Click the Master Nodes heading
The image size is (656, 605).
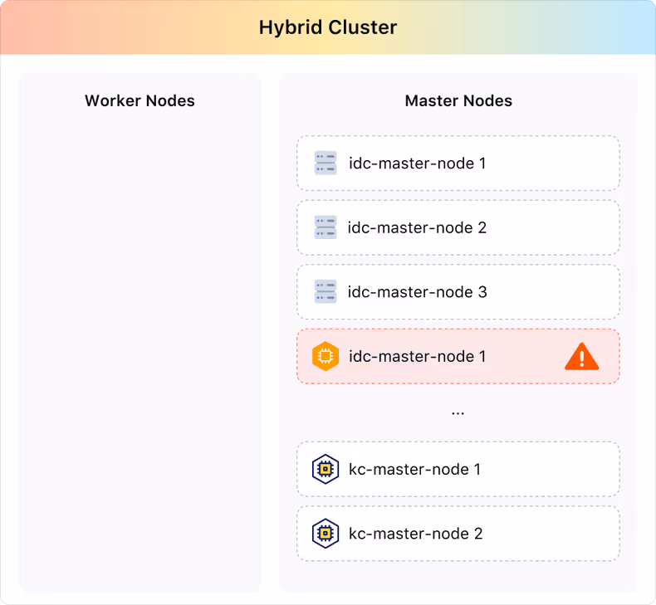458,100
